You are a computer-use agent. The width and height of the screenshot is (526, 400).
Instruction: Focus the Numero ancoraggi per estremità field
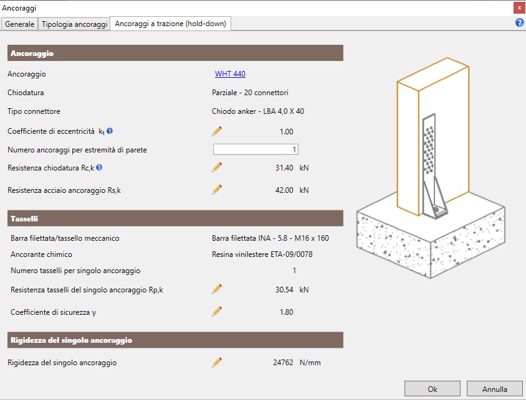[x=256, y=149]
